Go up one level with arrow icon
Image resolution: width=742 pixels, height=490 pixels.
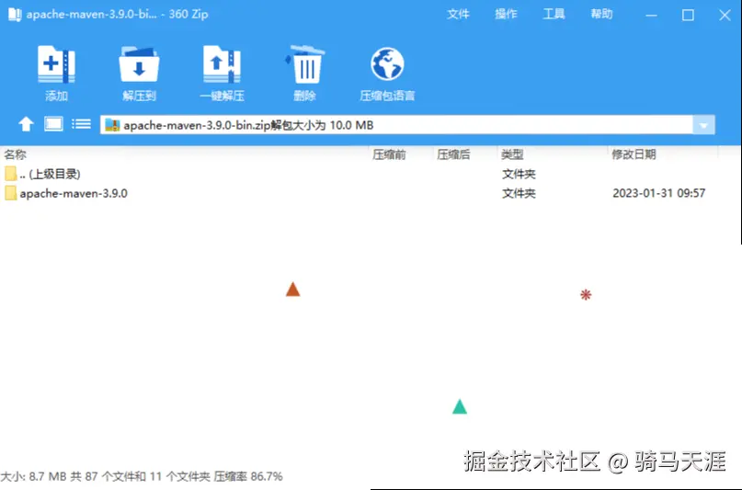pyautogui.click(x=26, y=124)
